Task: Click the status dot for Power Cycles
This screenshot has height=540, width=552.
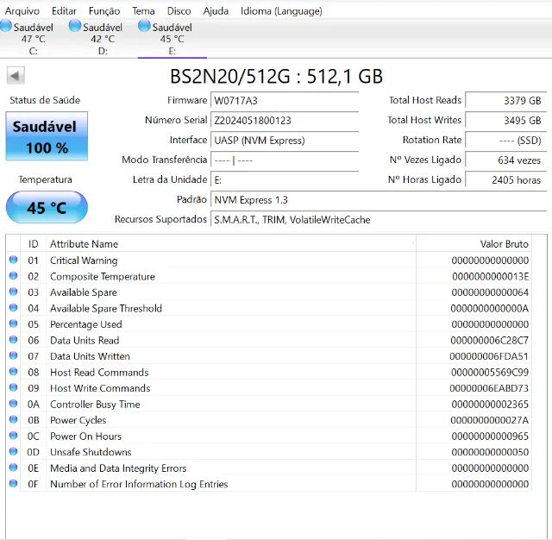Action: (14, 419)
